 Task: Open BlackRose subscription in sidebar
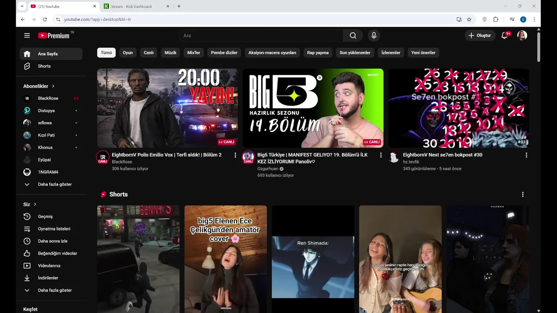tap(51, 98)
